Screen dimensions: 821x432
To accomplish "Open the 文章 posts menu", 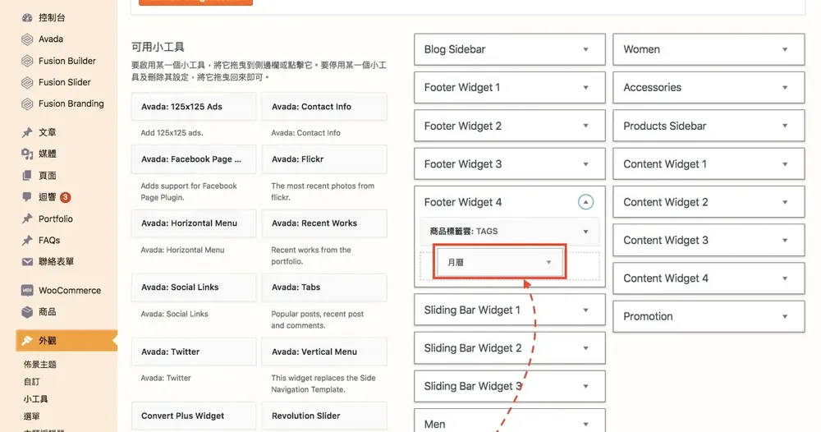I will click(47, 132).
